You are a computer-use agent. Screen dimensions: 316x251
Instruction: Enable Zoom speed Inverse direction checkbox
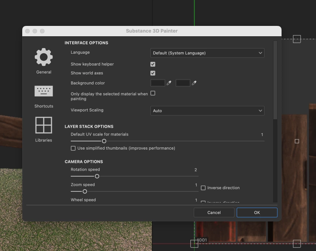203,188
